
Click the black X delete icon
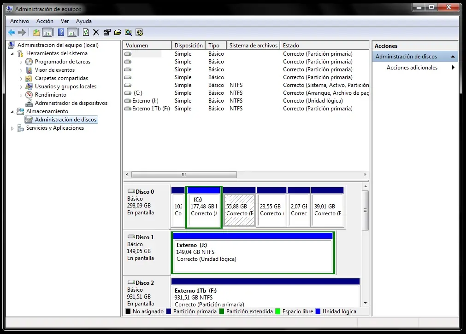coord(96,32)
